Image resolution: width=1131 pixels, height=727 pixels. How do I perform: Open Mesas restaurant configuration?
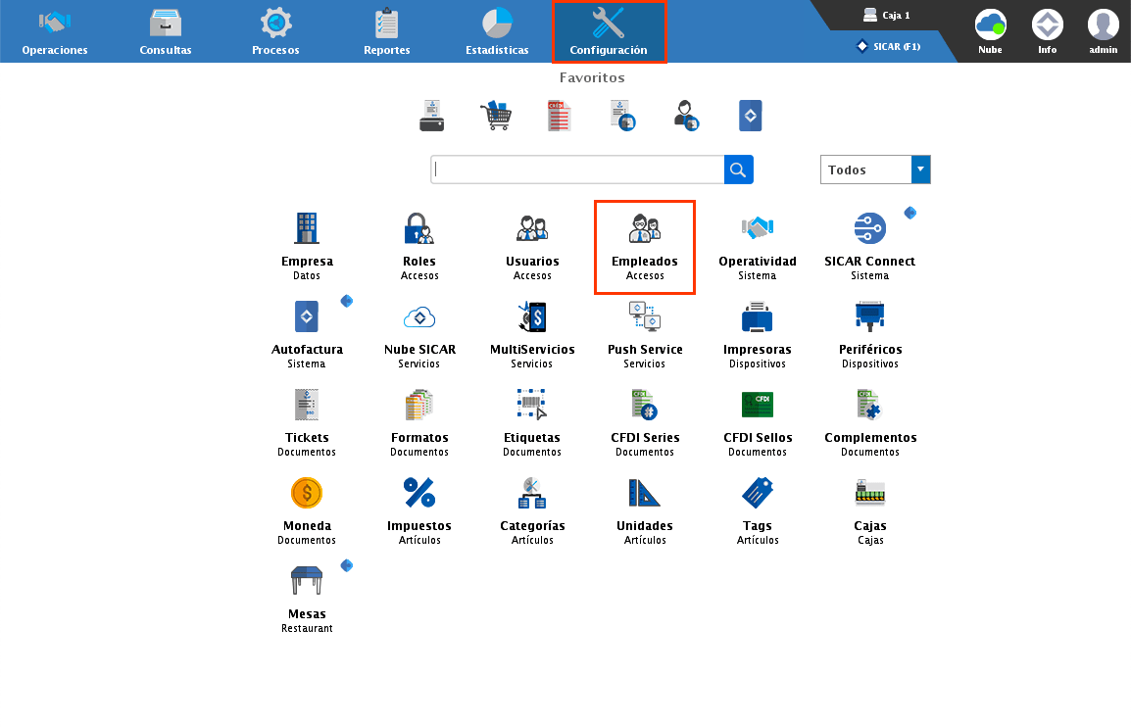pyautogui.click(x=307, y=591)
